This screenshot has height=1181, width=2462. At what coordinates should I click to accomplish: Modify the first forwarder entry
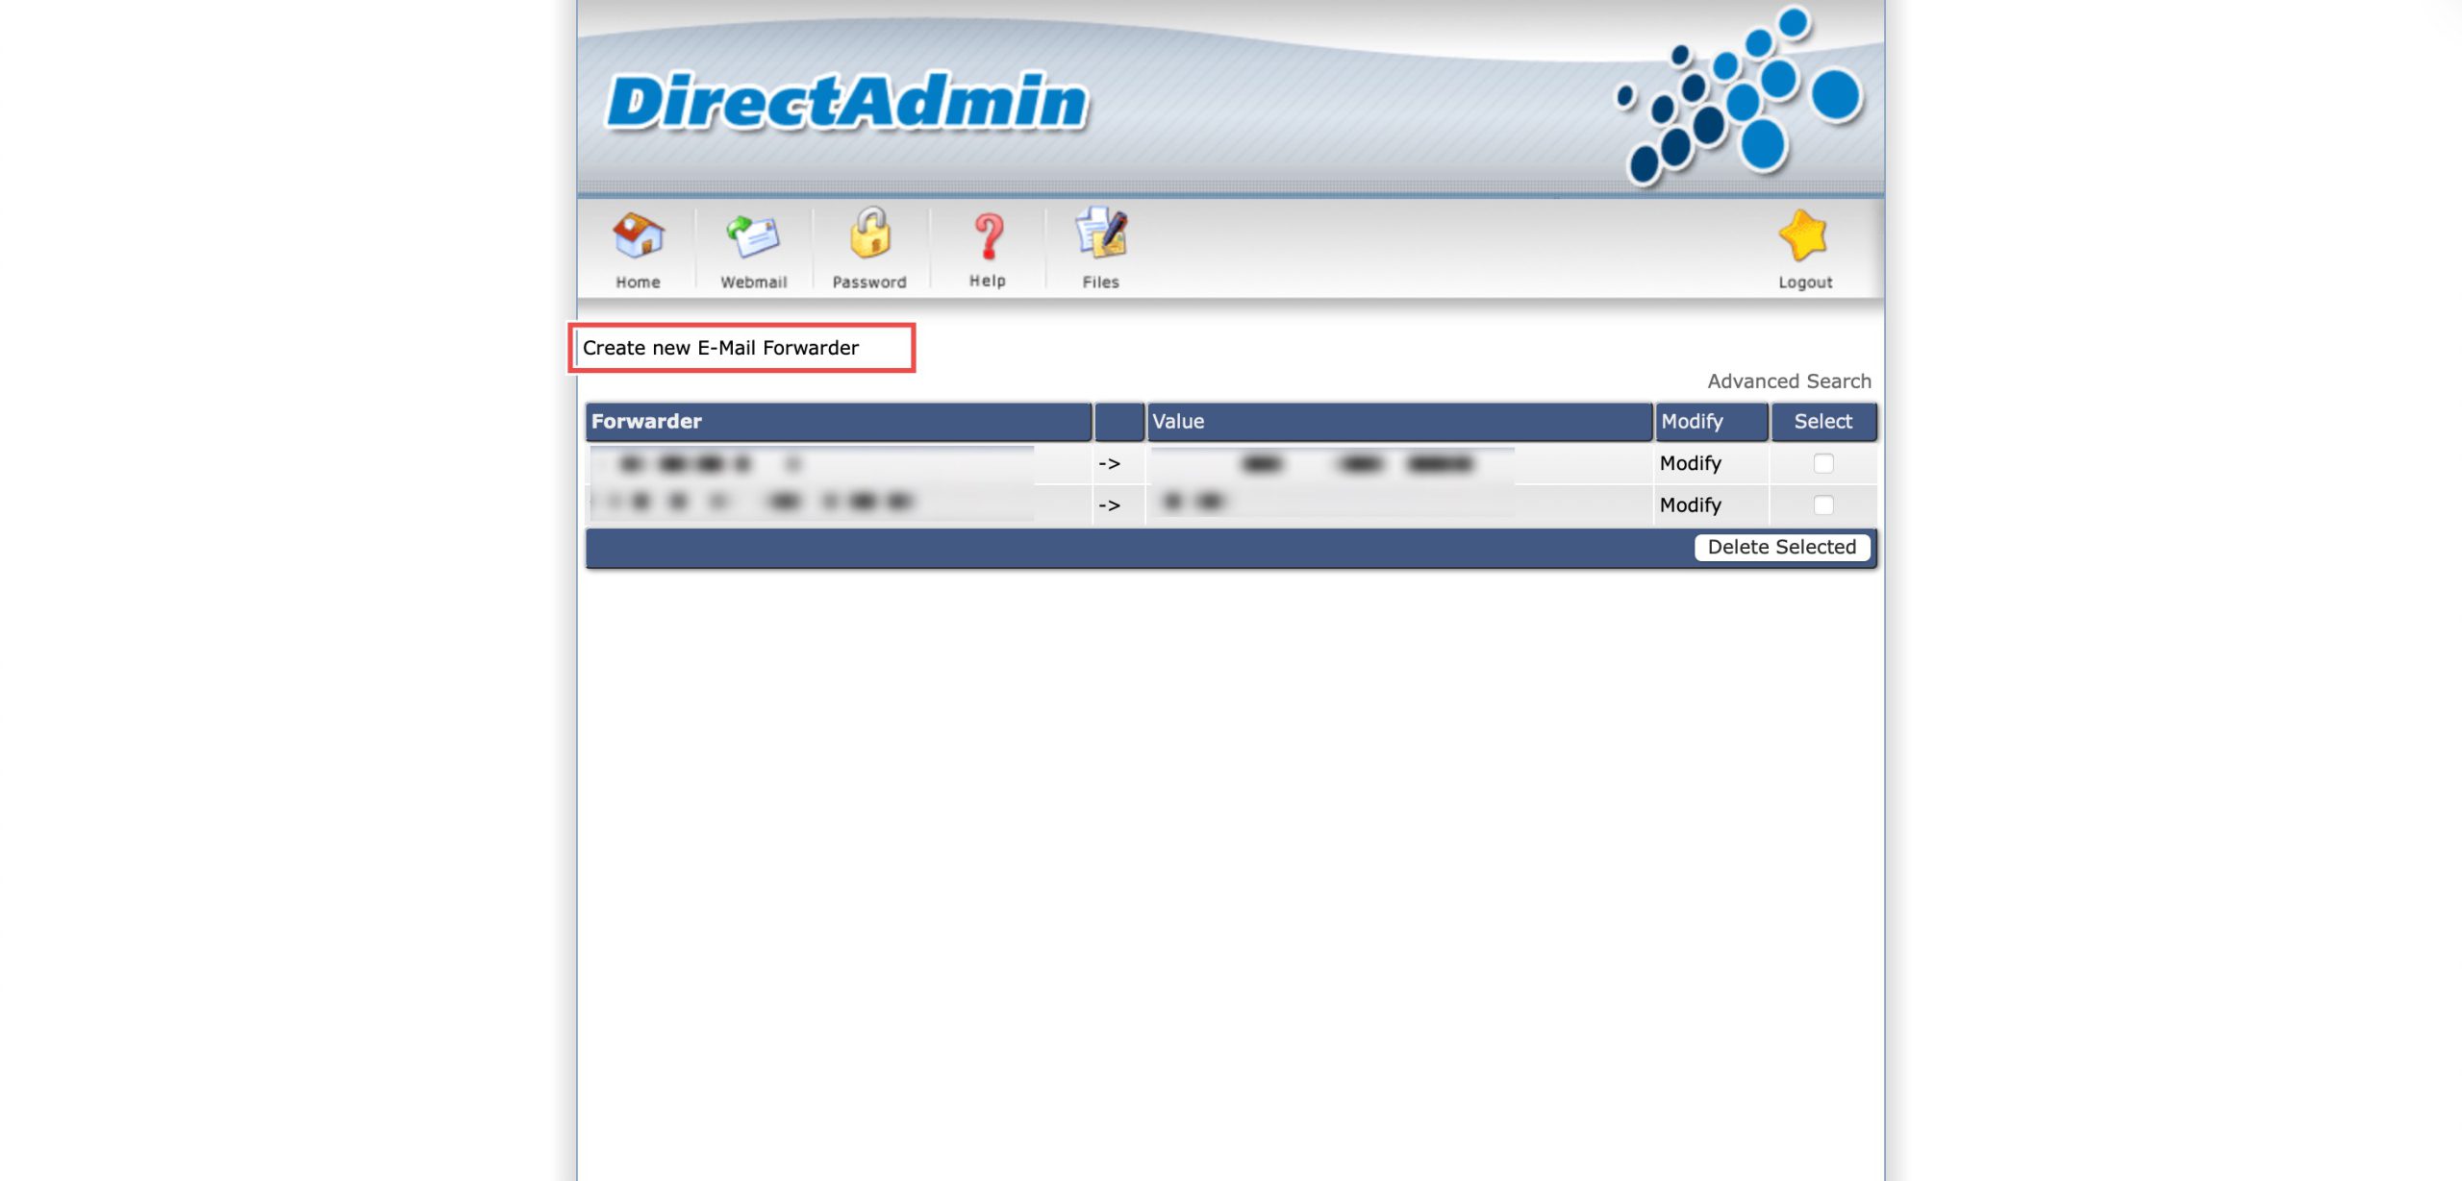pyautogui.click(x=1690, y=463)
